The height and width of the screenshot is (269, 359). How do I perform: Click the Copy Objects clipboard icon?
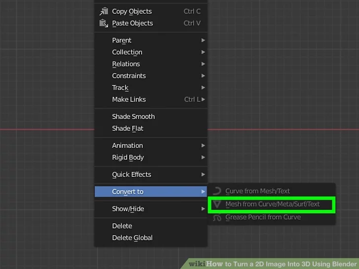[x=103, y=11]
